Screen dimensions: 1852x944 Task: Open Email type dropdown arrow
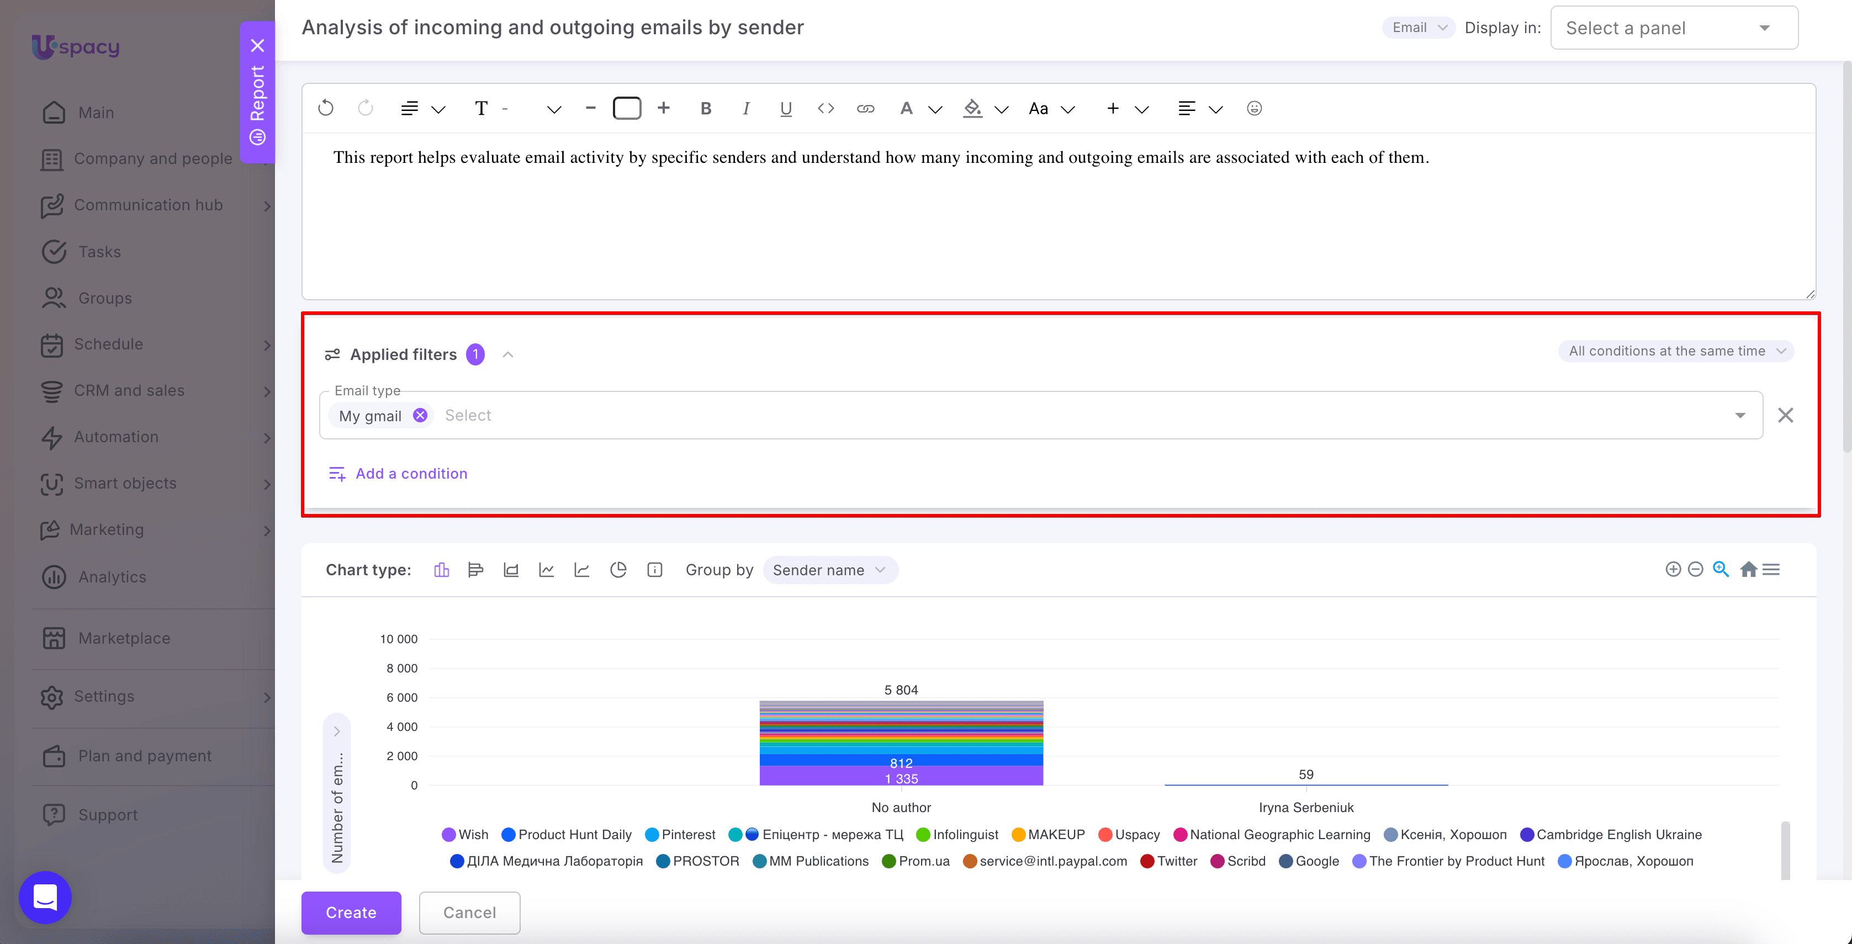pos(1740,415)
